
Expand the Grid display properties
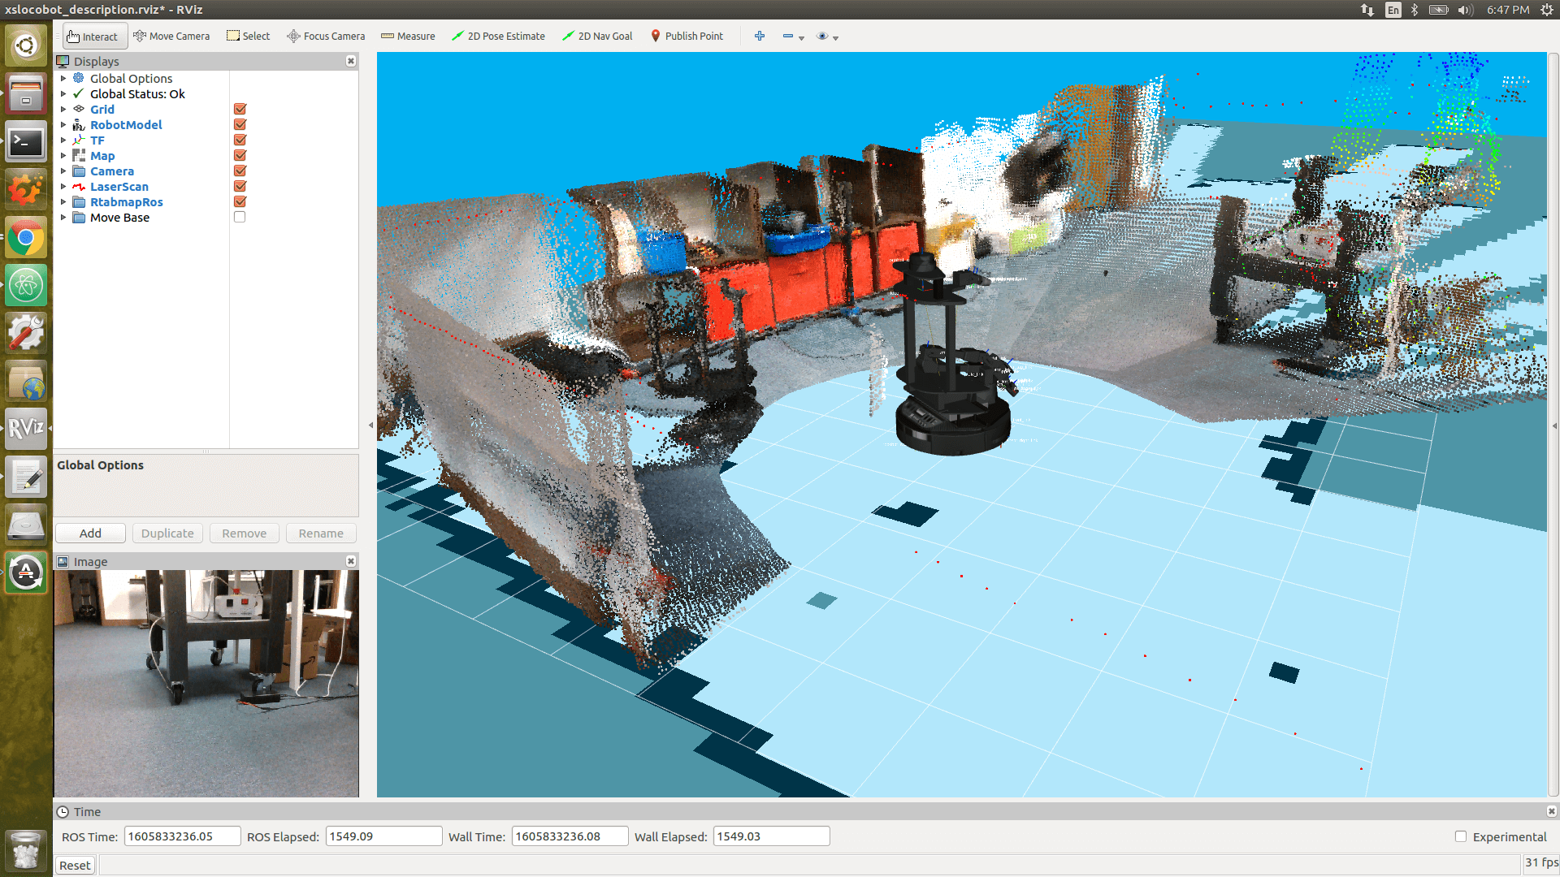click(63, 109)
